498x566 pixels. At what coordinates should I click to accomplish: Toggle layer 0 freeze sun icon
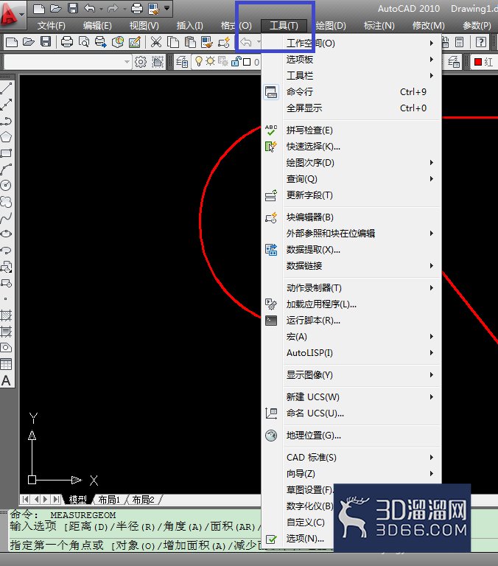(210, 62)
